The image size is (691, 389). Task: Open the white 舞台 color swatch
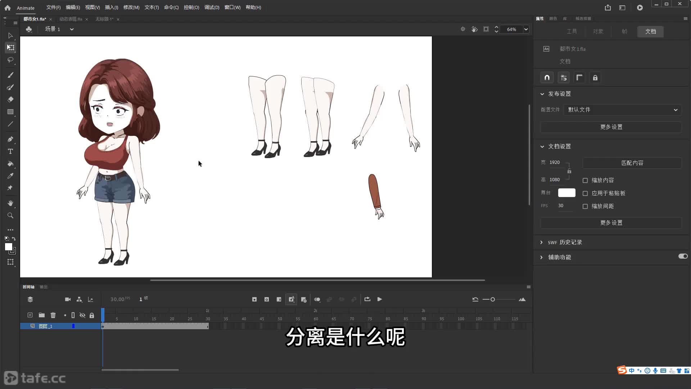coord(567,193)
